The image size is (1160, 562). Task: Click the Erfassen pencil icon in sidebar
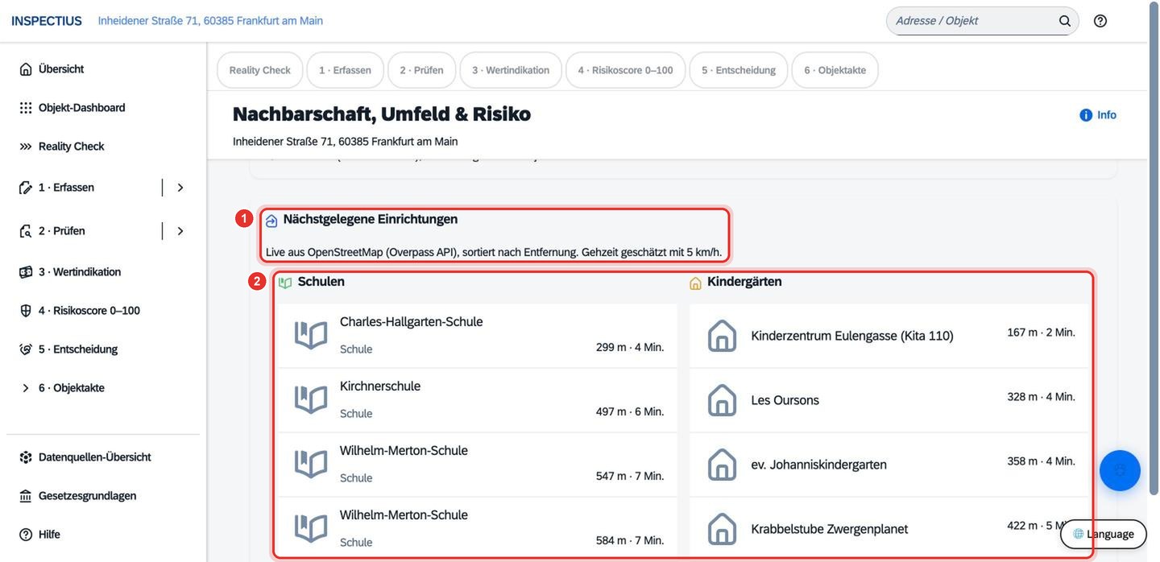26,188
